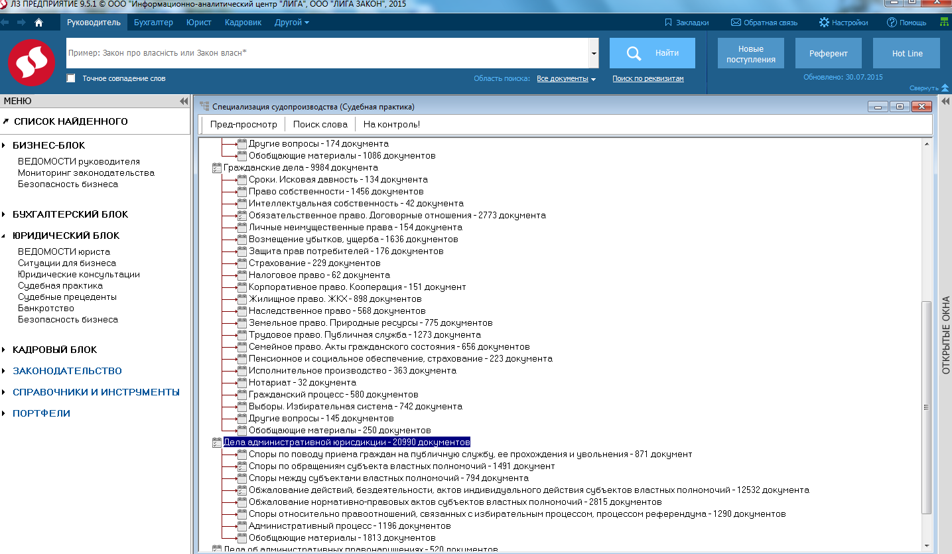Screen dimensions: 952x554
Task: Open Банкротство menu item
Action: 46,308
